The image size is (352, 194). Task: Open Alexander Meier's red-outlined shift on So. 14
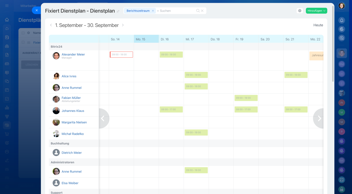[x=121, y=54]
